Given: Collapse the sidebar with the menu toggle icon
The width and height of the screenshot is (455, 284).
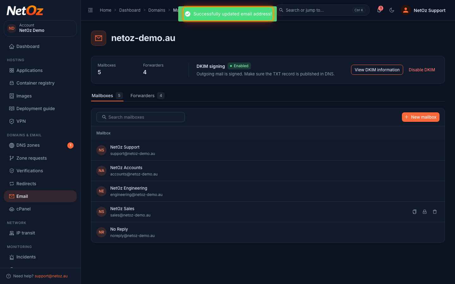Looking at the screenshot, I should tap(90, 10).
